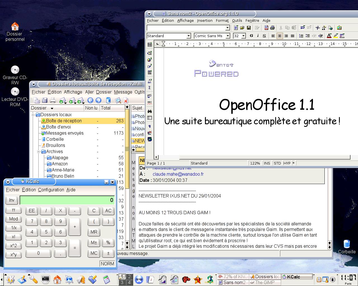Open the OpenOffice Navigator icon
358x286 pixels.
tap(317, 28)
